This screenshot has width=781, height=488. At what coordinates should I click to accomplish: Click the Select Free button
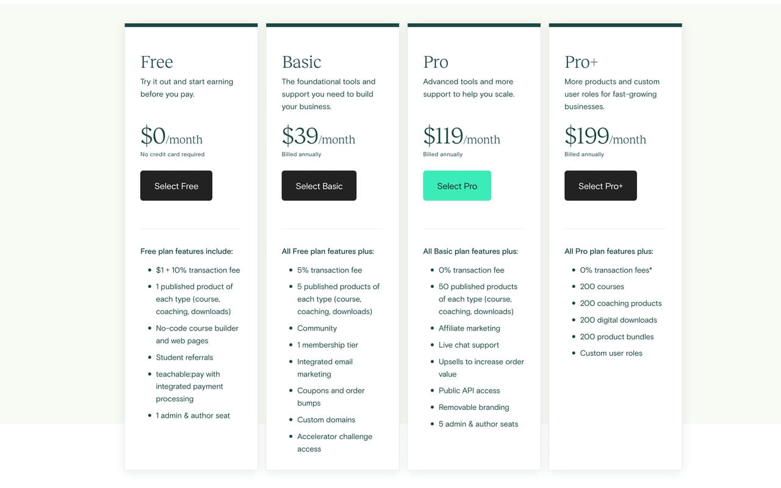point(176,185)
